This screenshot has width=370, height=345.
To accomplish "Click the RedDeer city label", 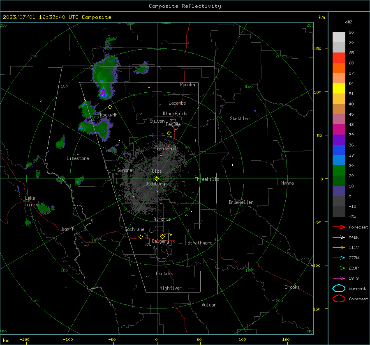I will [x=174, y=124].
